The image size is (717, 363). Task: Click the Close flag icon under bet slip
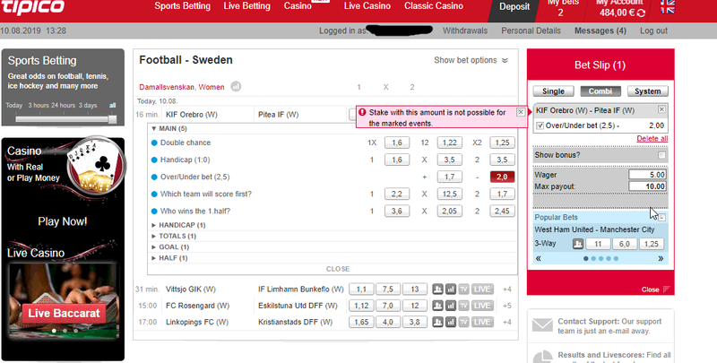point(666,290)
